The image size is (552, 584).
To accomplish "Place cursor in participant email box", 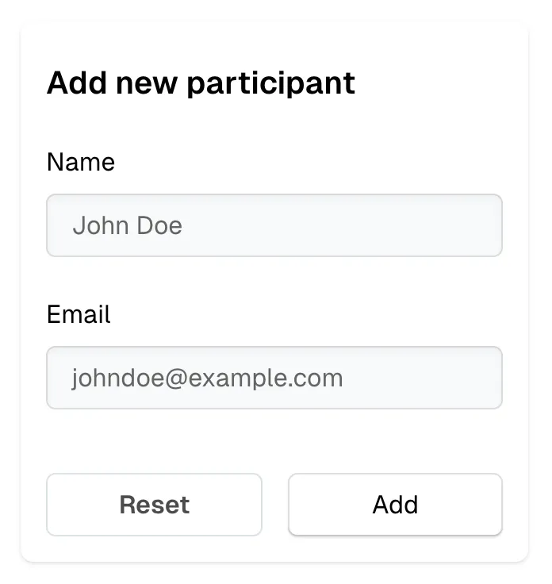I will click(274, 378).
